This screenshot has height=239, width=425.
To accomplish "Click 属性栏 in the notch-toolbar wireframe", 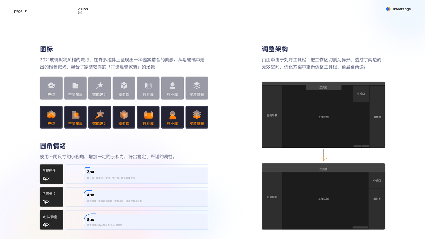I will tap(377, 117).
